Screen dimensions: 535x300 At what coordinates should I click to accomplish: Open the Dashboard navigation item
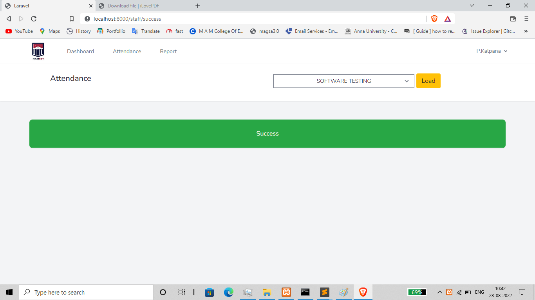80,51
